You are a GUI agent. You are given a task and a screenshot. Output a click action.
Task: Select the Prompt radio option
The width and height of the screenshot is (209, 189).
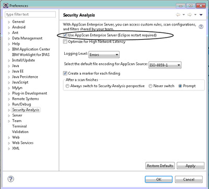180,86
